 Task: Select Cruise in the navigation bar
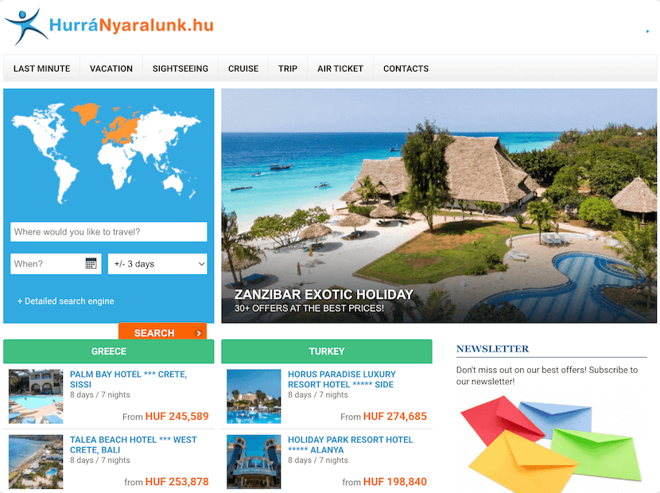[243, 68]
